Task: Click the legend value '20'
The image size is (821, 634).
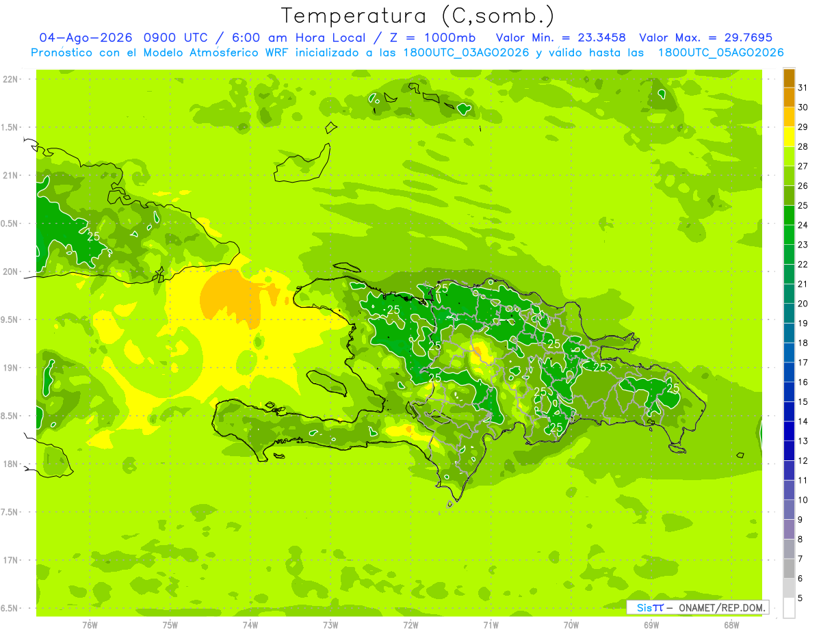Action: tap(803, 304)
